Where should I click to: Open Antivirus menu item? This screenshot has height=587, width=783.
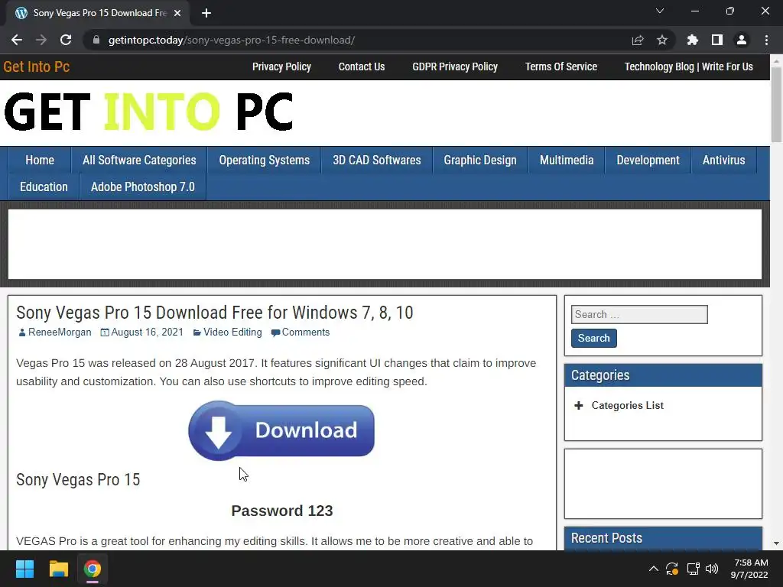click(723, 161)
